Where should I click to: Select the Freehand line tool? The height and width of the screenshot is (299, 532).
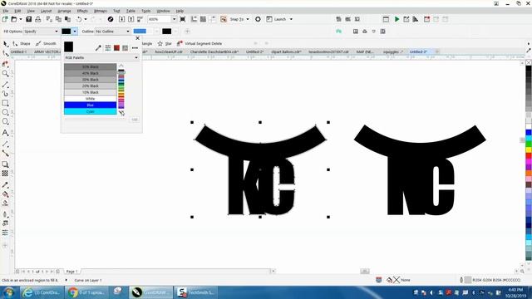click(x=5, y=85)
